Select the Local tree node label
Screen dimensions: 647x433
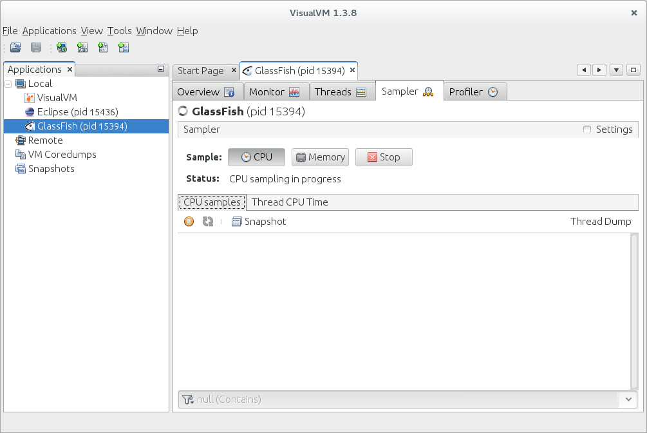coord(40,84)
